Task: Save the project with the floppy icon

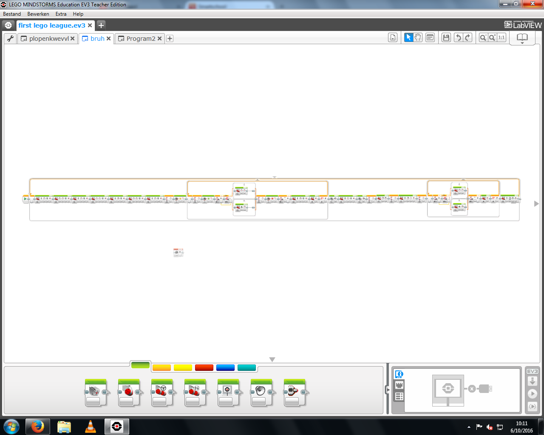Action: [446, 38]
